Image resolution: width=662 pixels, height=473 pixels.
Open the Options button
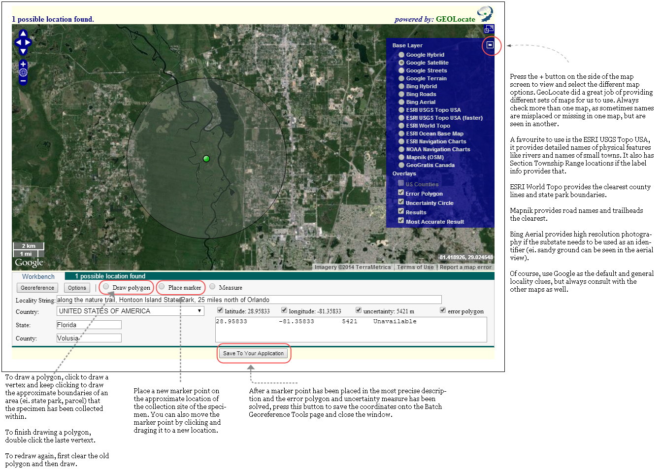tap(77, 288)
